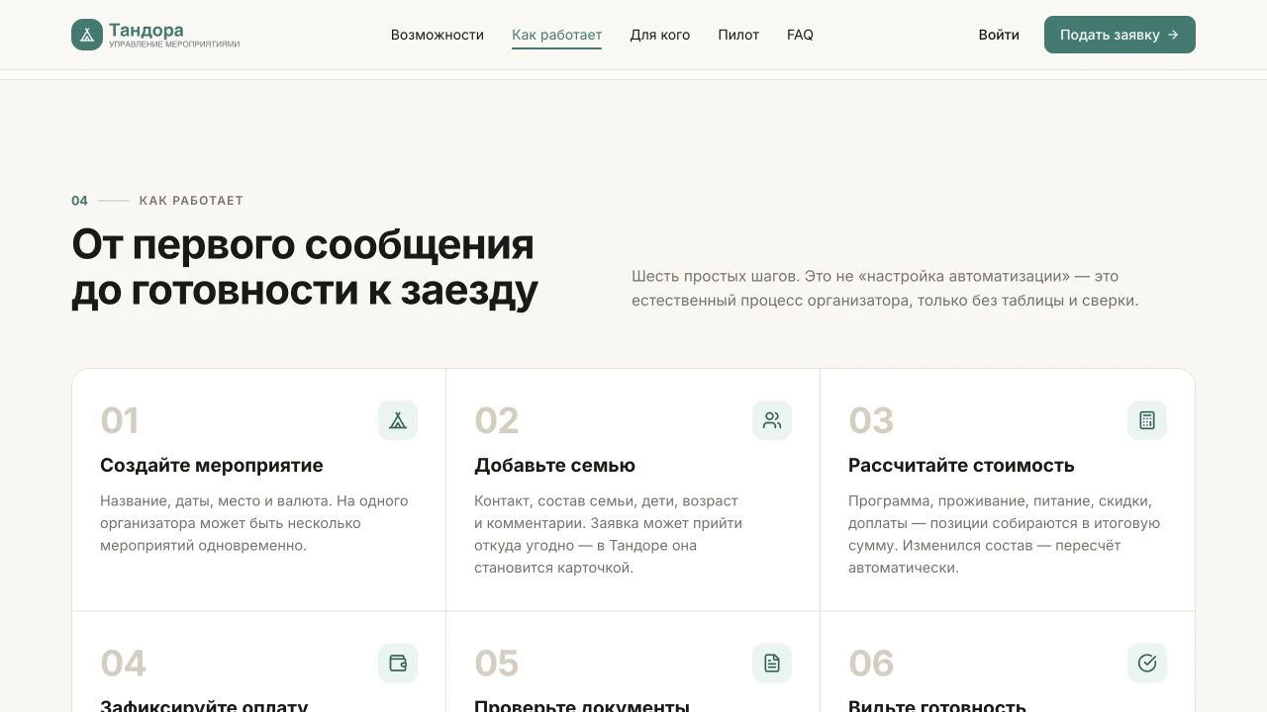Click the step 01 description about Название, даты
Screen dimensions: 1267x712
254,523
